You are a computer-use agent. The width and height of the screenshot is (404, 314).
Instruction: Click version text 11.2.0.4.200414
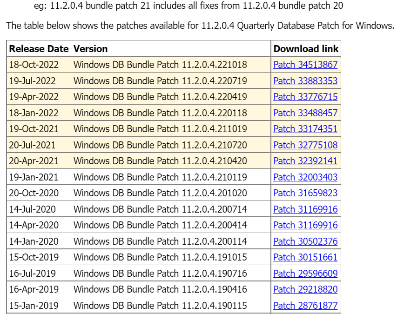coord(215,225)
